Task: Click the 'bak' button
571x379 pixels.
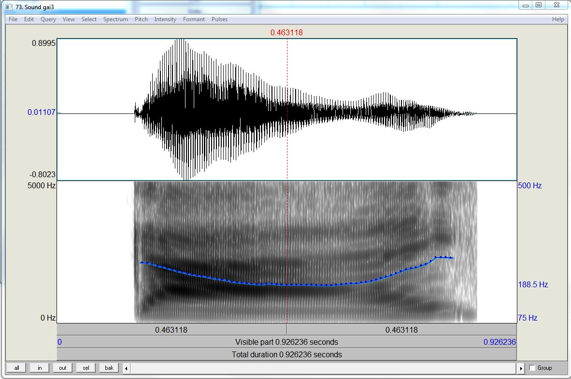Action: click(x=109, y=368)
